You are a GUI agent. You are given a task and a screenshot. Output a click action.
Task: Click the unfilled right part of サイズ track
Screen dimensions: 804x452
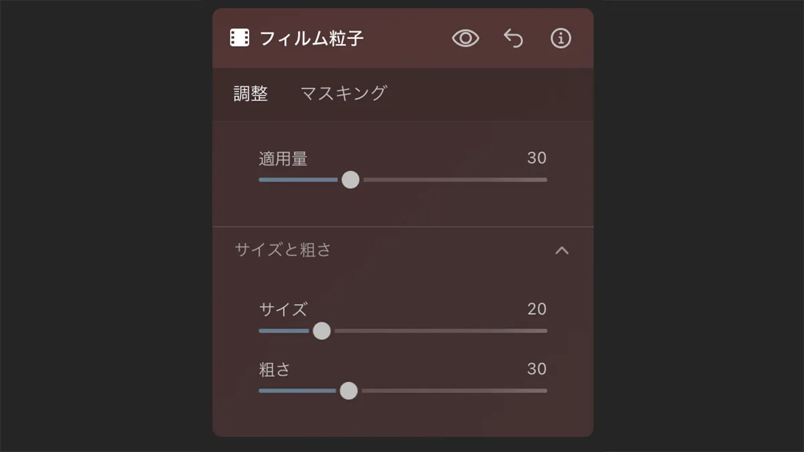[x=442, y=331]
